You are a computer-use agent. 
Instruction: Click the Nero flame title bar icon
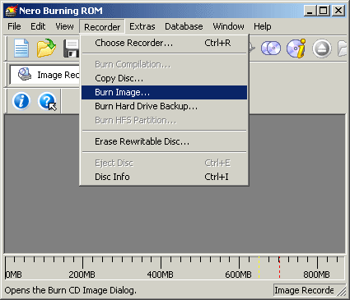[x=12, y=11]
